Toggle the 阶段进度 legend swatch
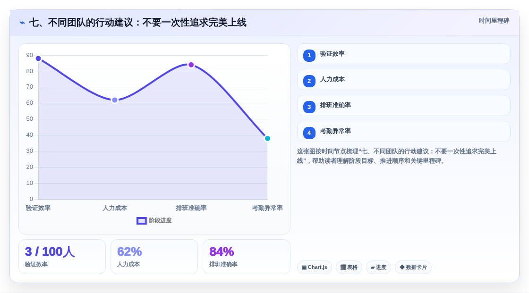529x293 pixels. pos(141,220)
